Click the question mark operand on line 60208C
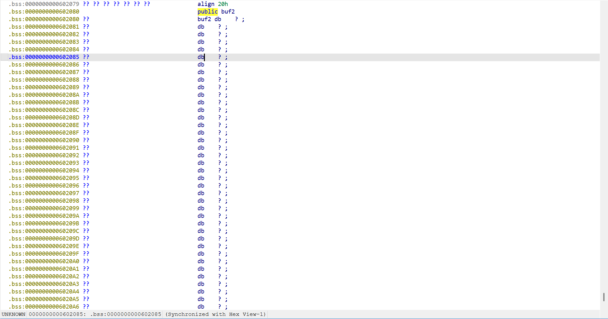608x319 pixels. point(220,110)
